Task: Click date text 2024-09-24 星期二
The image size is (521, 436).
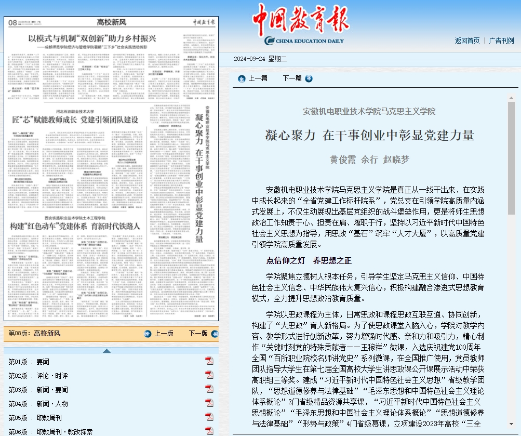Action: [x=260, y=59]
